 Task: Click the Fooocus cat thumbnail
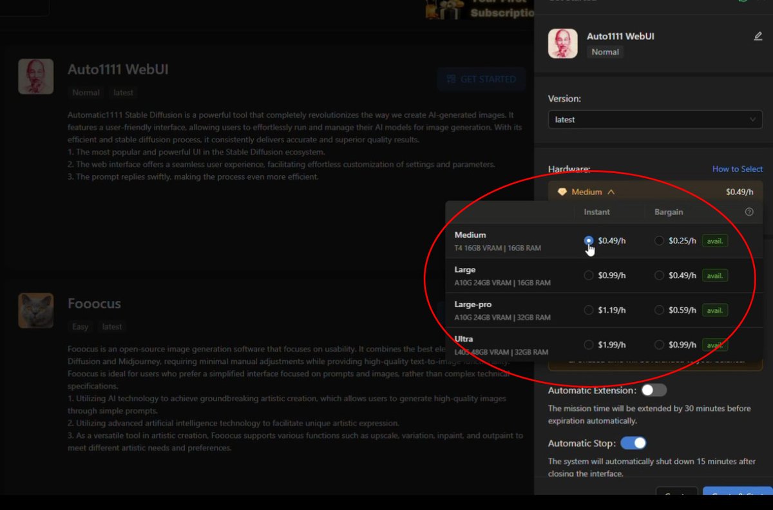pos(35,310)
